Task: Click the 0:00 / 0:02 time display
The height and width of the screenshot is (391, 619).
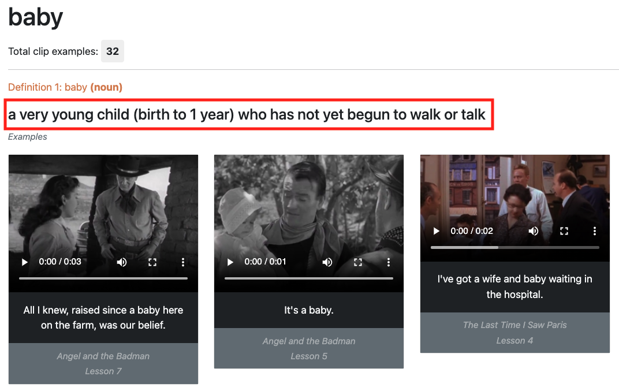Action: pos(472,231)
